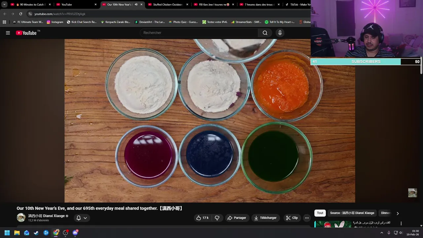Open the DeviantArt bookmark

pyautogui.click(x=150, y=22)
